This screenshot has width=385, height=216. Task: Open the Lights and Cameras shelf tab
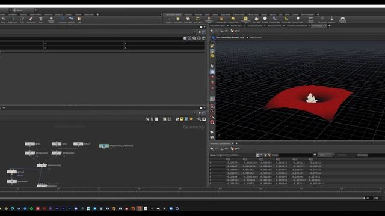click(x=173, y=14)
